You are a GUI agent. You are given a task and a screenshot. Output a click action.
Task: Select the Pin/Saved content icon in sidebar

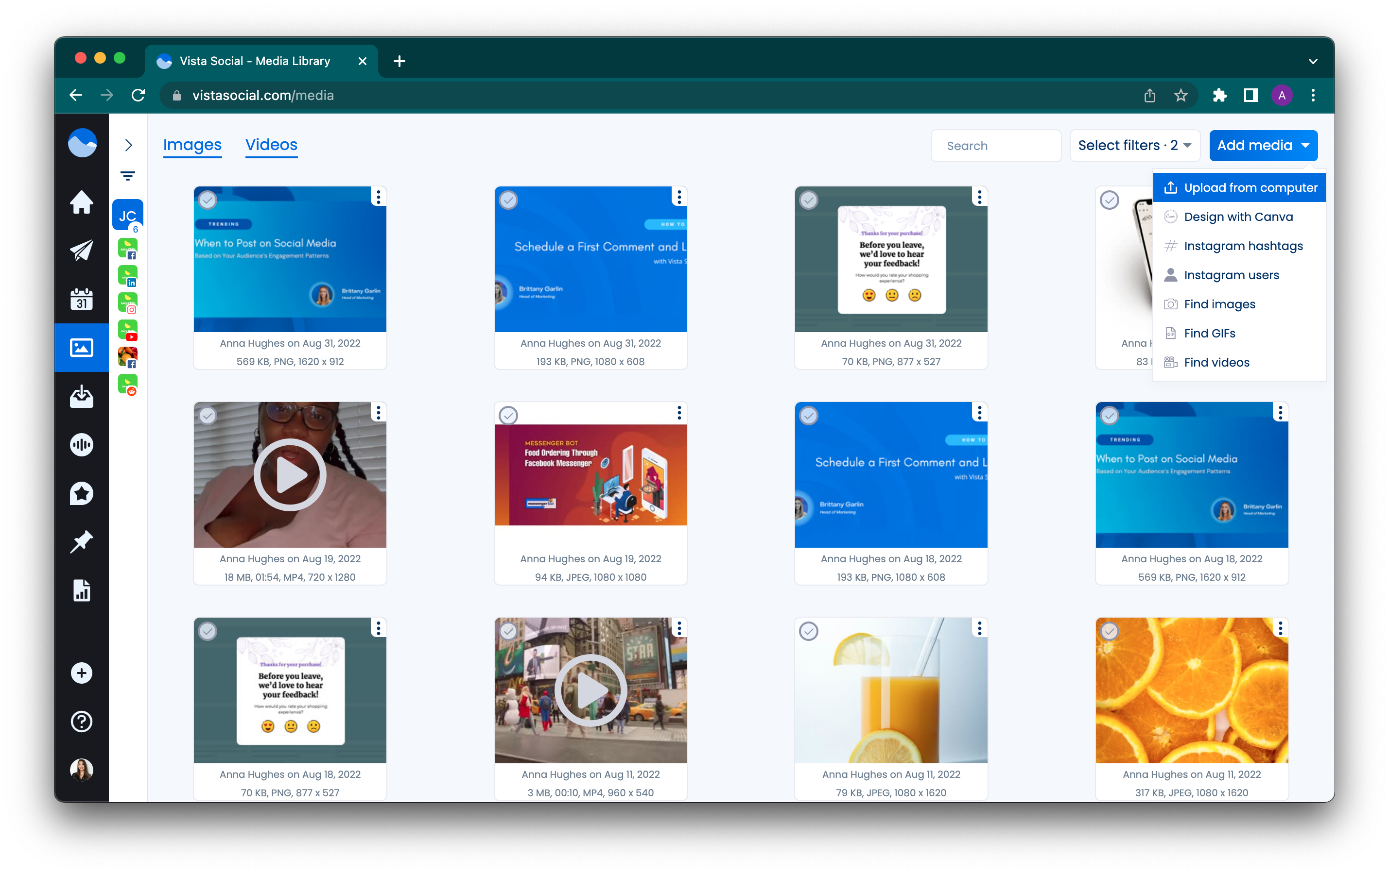point(83,543)
